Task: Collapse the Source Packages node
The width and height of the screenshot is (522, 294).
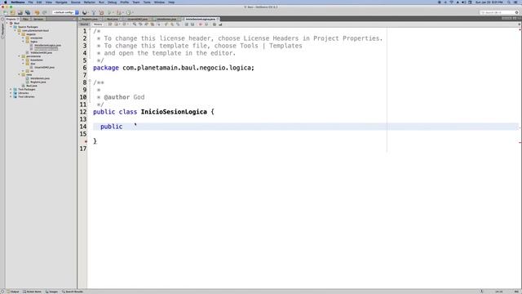Action: 11,27
